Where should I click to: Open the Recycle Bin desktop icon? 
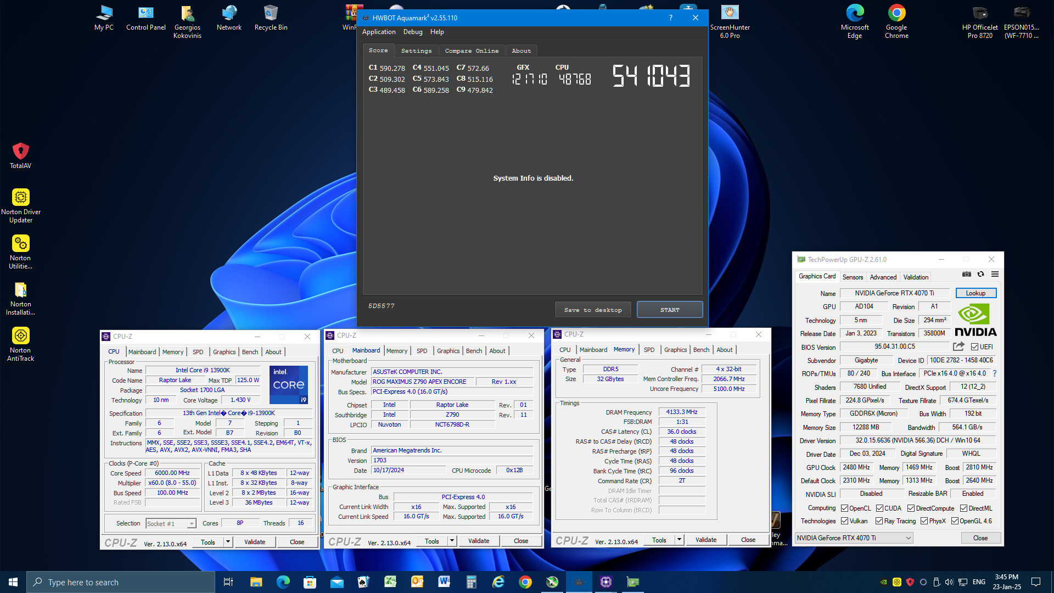click(271, 18)
